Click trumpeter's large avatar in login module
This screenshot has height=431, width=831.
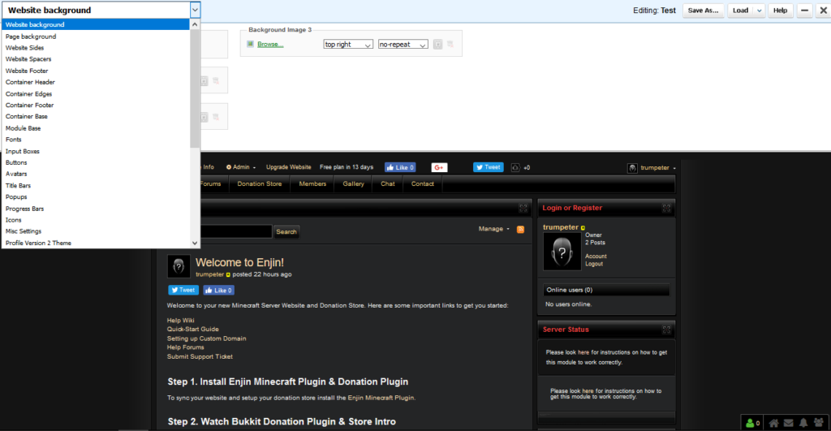coord(562,252)
